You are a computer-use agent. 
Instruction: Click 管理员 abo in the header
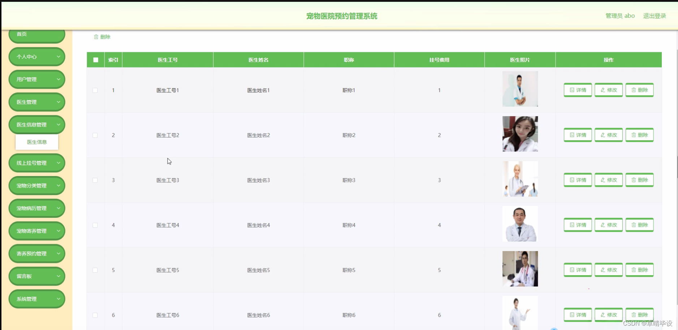point(620,16)
